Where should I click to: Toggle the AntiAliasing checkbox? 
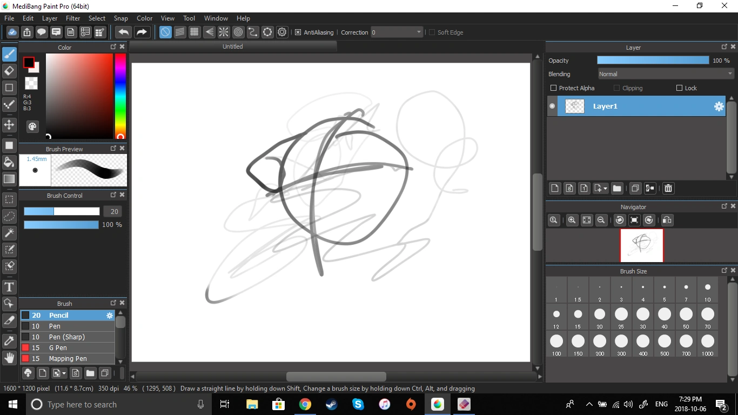pyautogui.click(x=298, y=32)
